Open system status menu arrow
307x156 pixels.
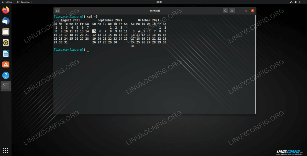tap(304, 2)
